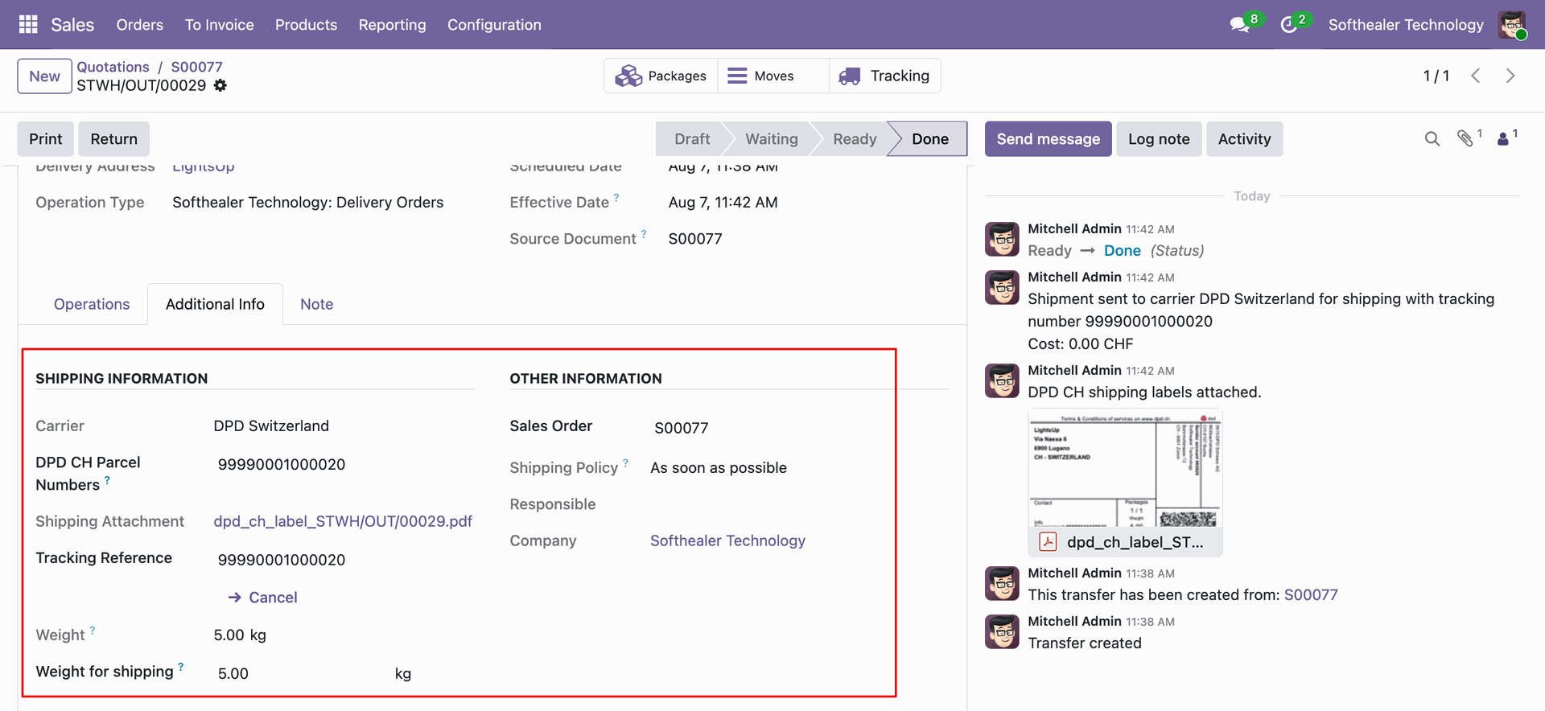Click the Print button
The image size is (1545, 711).
tap(46, 139)
